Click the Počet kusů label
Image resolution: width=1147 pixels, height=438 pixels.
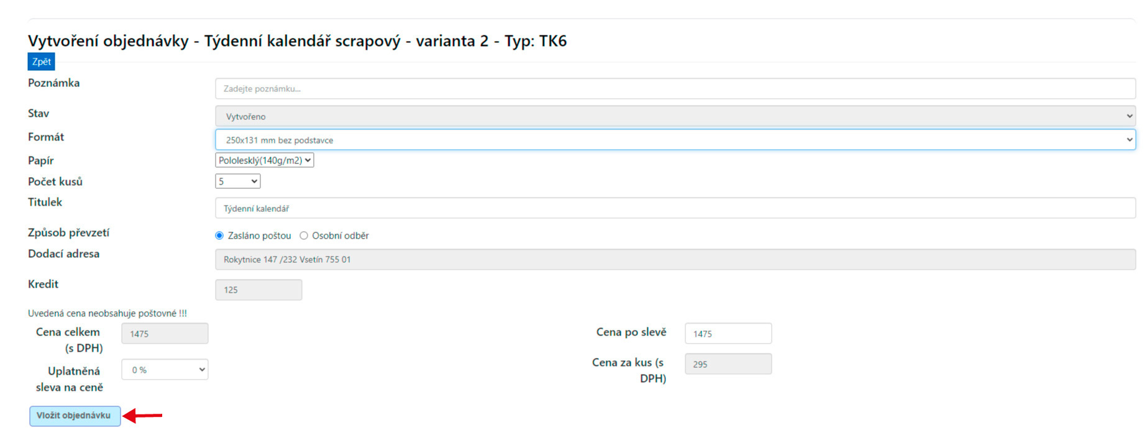[55, 181]
